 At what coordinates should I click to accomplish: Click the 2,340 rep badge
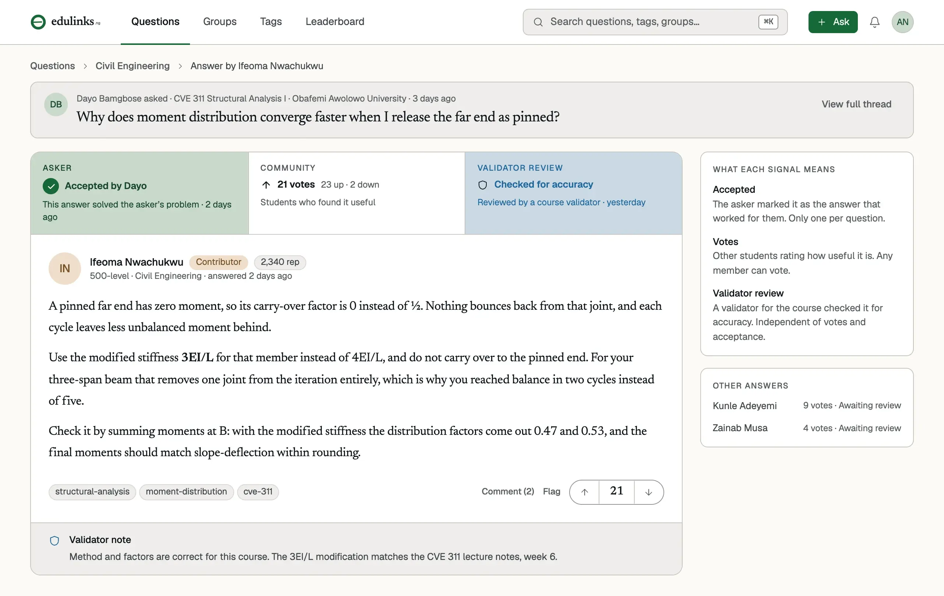tap(280, 262)
